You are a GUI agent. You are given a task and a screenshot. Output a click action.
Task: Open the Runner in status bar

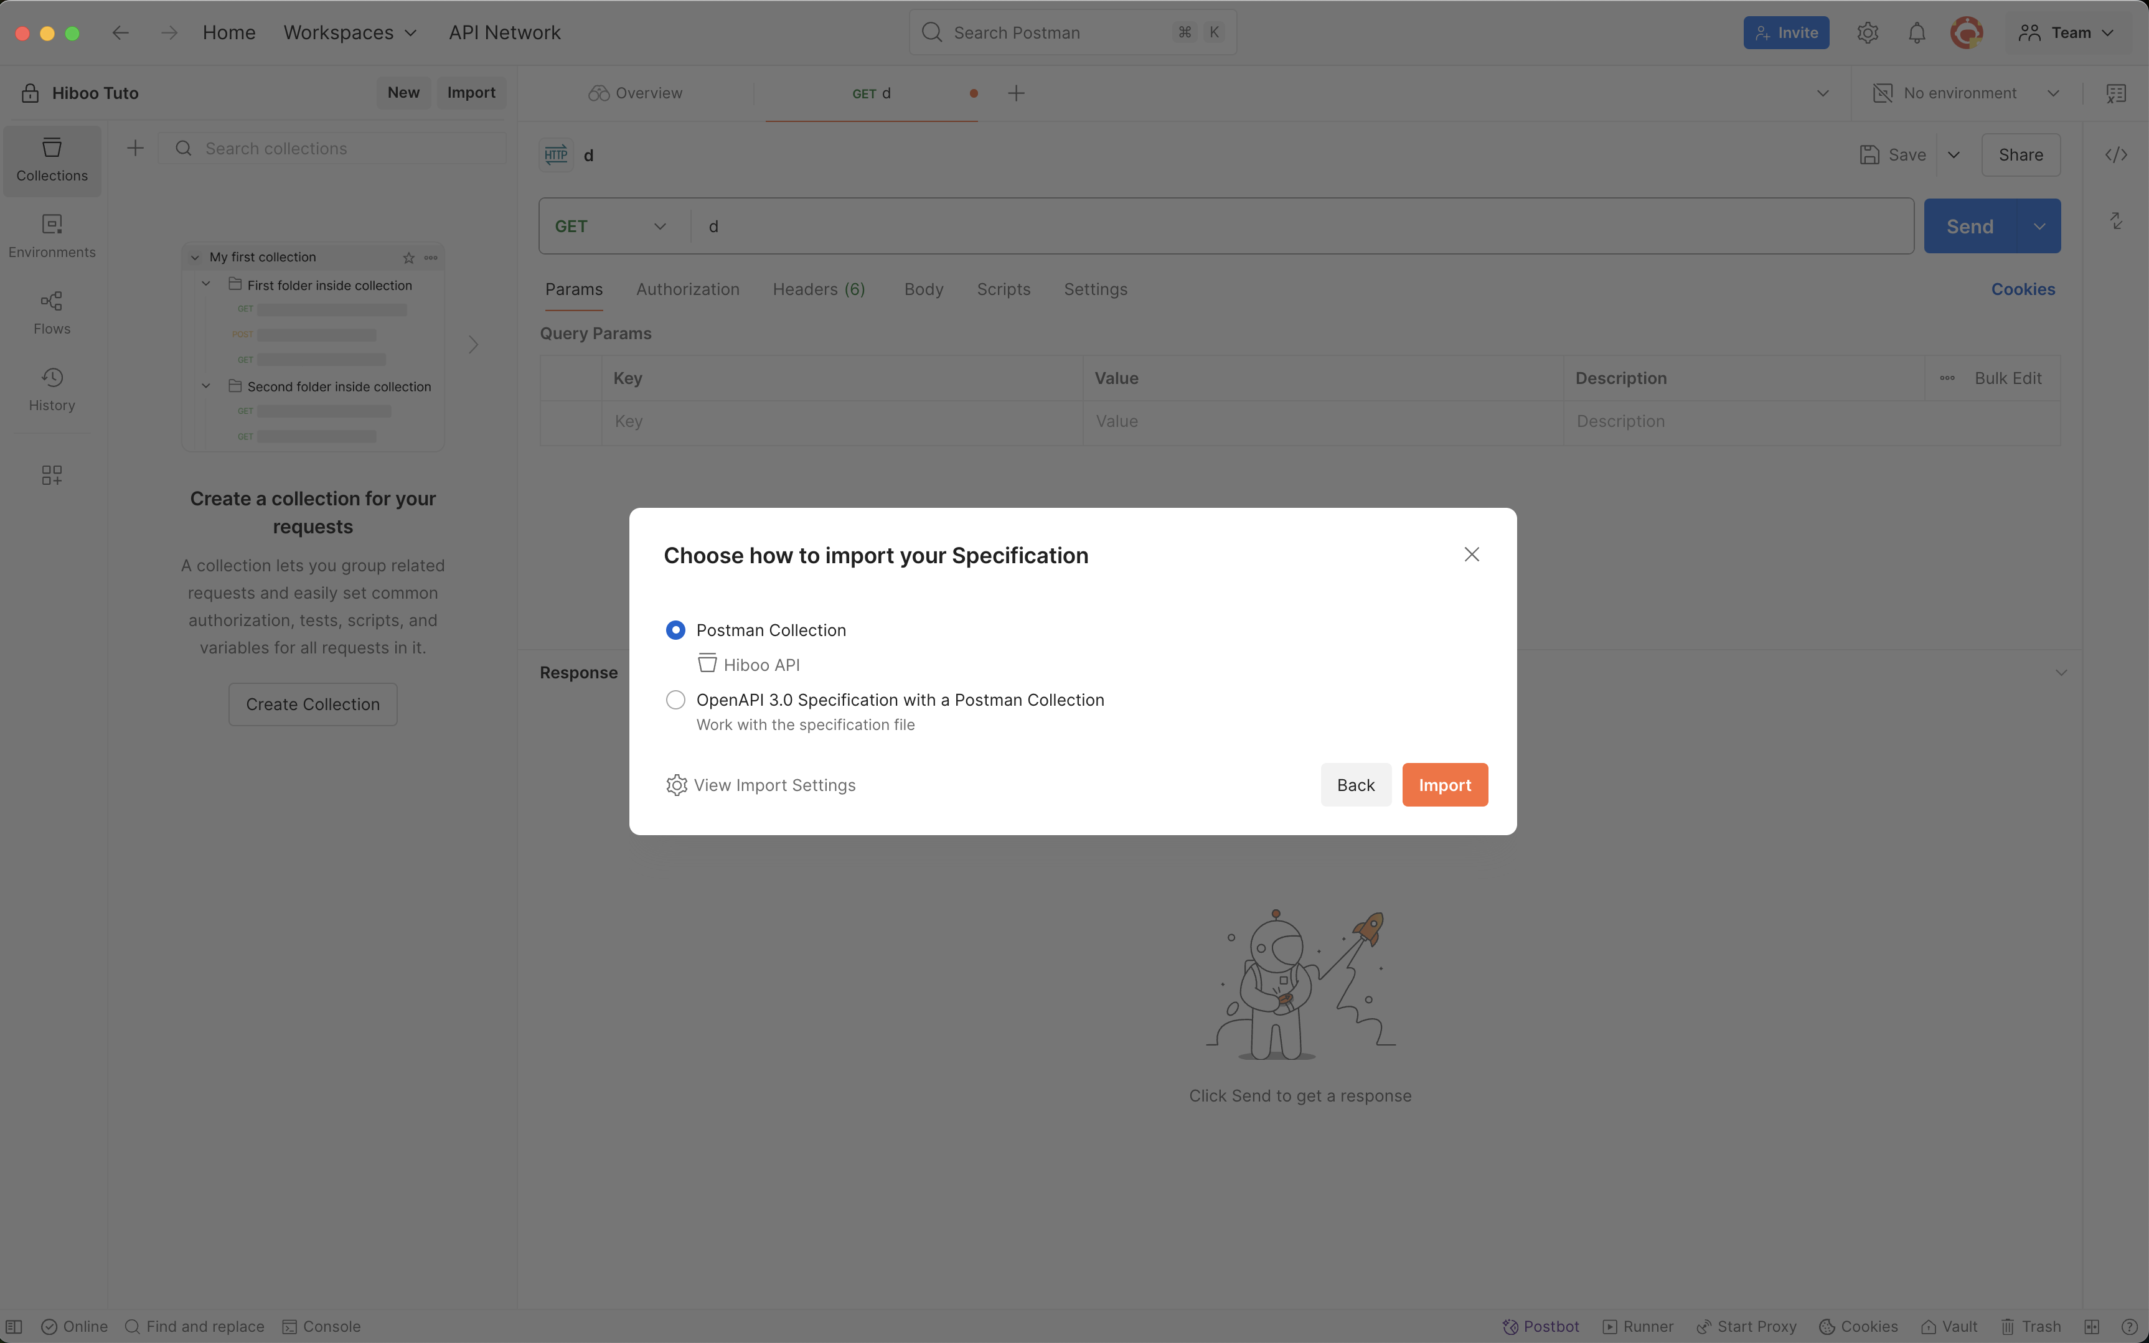click(x=1638, y=1326)
